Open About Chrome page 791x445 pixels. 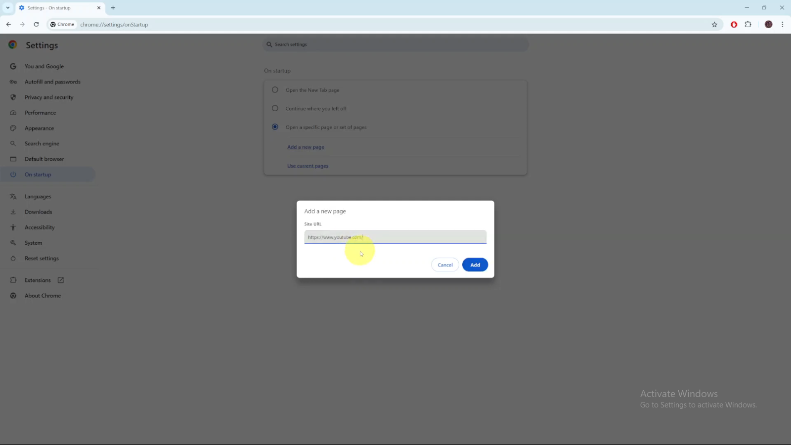coord(43,296)
